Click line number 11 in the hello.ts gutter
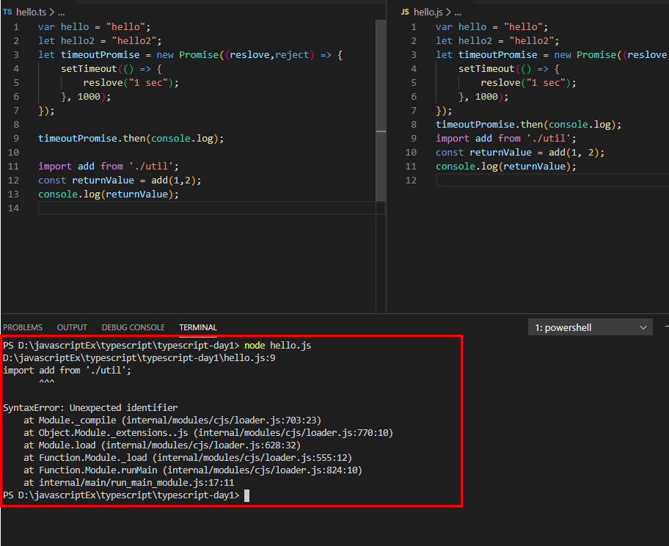Image resolution: width=669 pixels, height=546 pixels. [x=13, y=167]
